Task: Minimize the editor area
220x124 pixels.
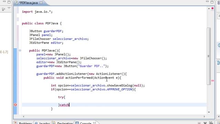Action: pos(207,1)
